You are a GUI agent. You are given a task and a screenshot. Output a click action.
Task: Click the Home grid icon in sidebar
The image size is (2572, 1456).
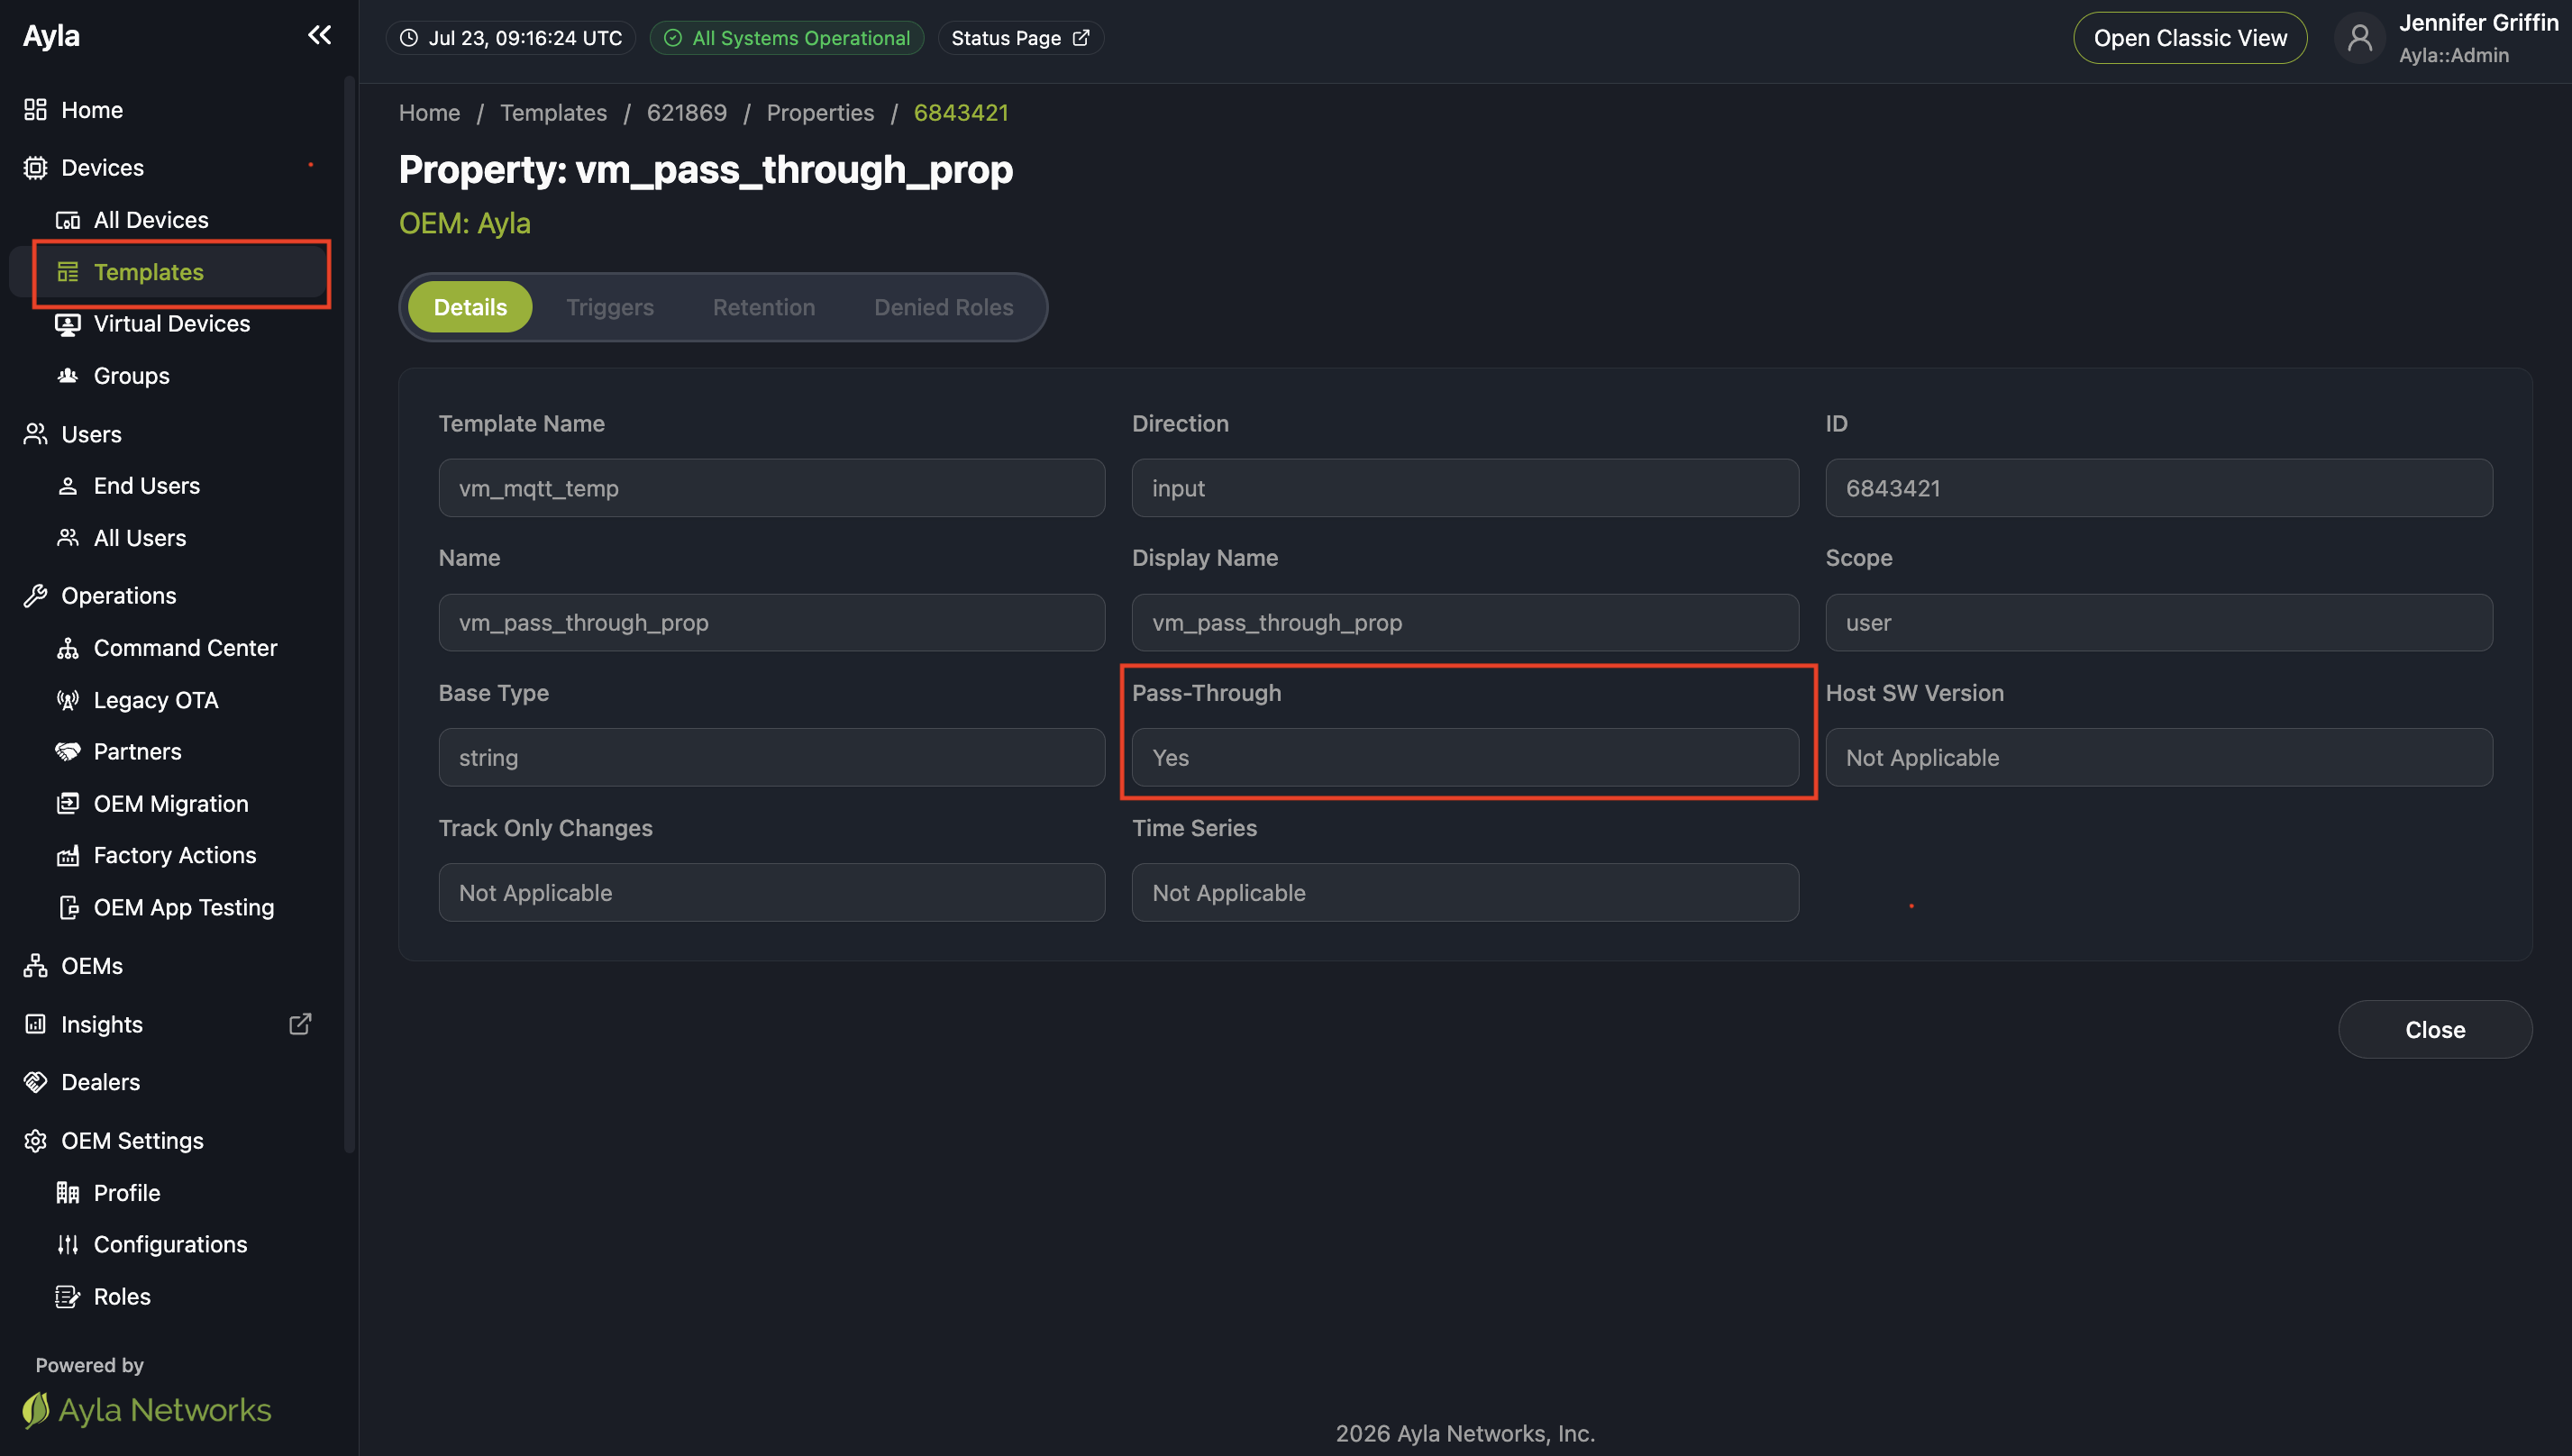click(35, 110)
